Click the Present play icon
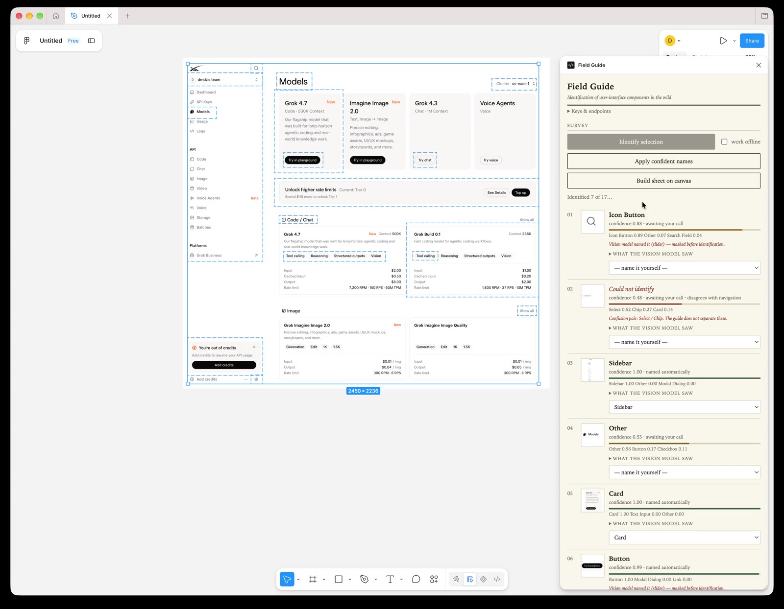This screenshot has width=784, height=609. 723,41
